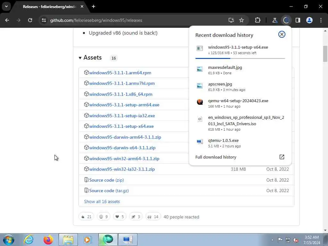
Task: Launch Internet Explorer from taskbar
Action: point(29,240)
